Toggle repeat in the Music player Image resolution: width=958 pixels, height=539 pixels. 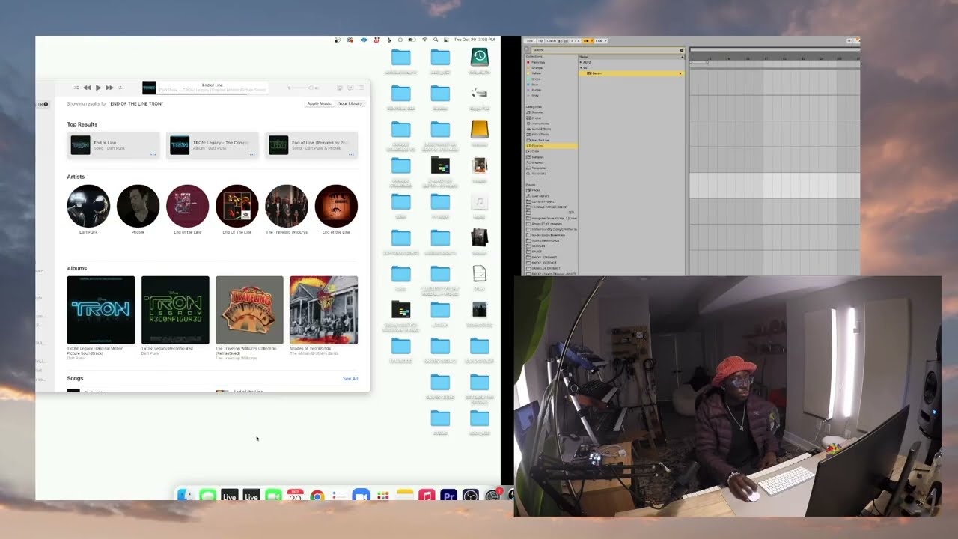(120, 88)
